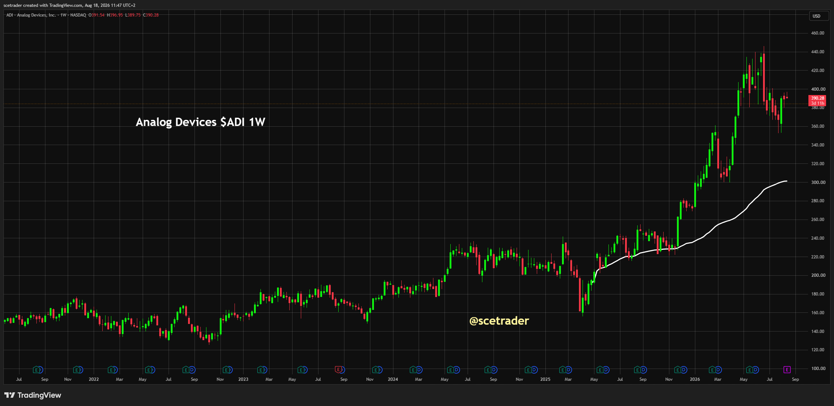The height and width of the screenshot is (406, 834).
Task: Select the November 2024 earnings E marker
Action: (x=528, y=370)
